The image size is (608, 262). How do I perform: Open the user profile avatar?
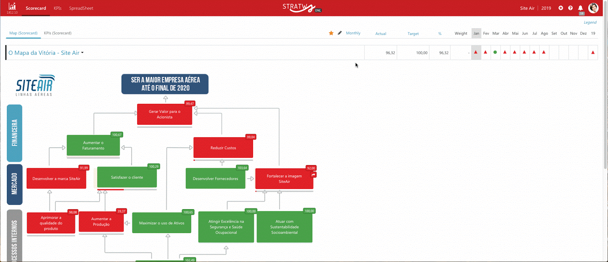(593, 8)
